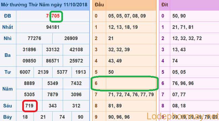Viewport: 219px width, 121px height.
Task: Select the ĐB prize row label
Action: pos(7,16)
